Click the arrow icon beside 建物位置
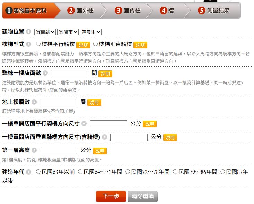Image resolution: width=254 pixels, height=204 pixels. (28, 32)
